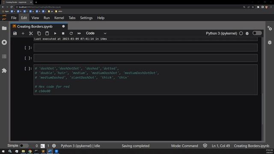Viewport: 274px width, 154px height.
Task: Insert a new cell with the plus icon
Action: [23, 33]
